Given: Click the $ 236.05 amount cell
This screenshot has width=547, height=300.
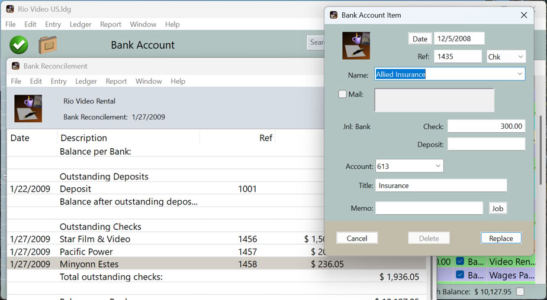Looking at the screenshot, I should 327,264.
